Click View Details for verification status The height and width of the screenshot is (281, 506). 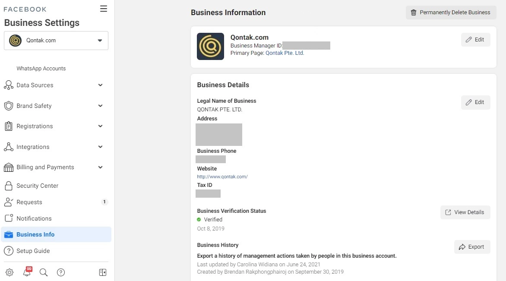point(465,212)
